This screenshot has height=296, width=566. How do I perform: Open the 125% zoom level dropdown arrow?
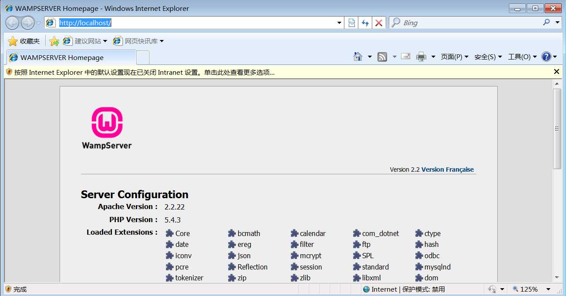coord(548,289)
